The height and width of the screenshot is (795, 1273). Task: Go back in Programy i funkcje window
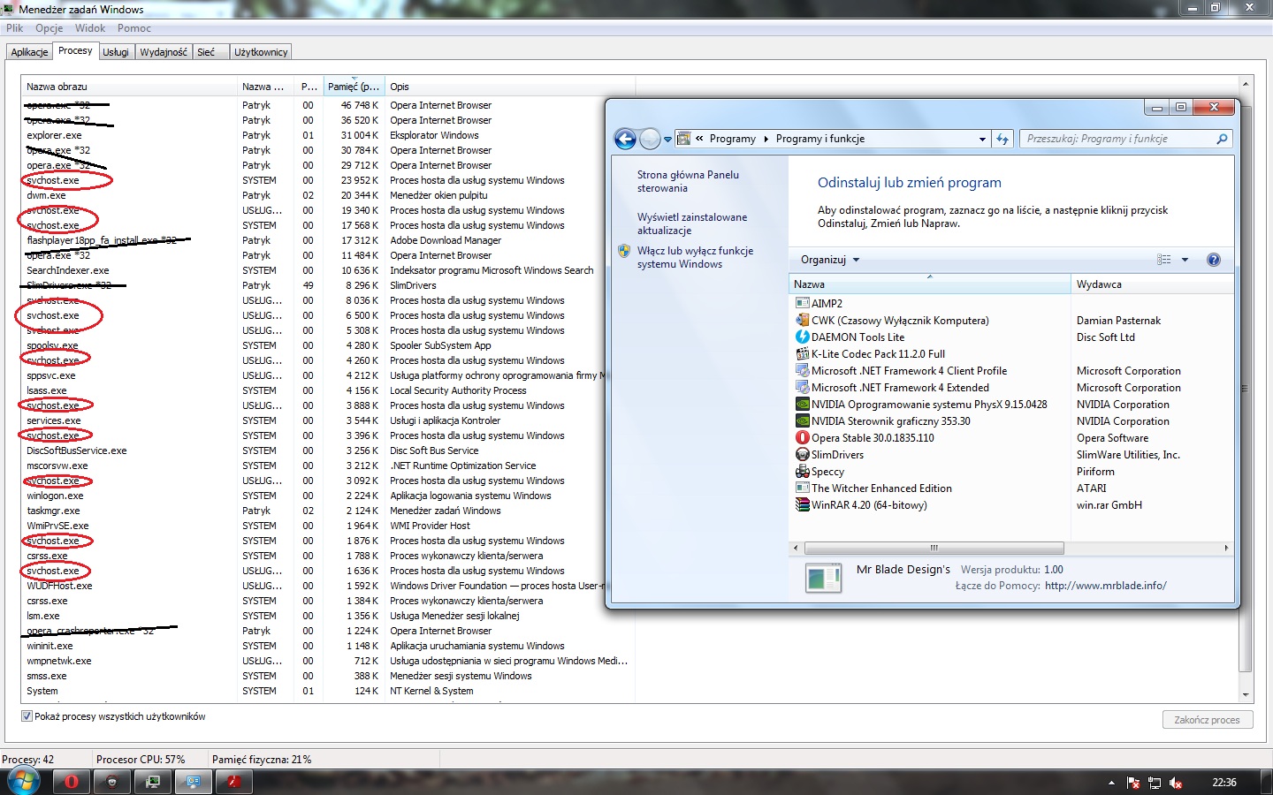625,139
